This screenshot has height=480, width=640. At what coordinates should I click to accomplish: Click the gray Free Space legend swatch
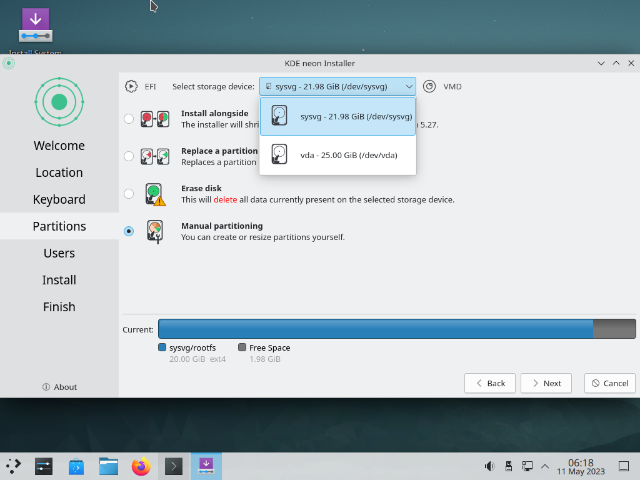(242, 347)
